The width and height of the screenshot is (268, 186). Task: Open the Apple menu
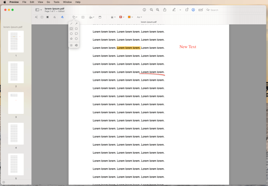pos(5,2)
